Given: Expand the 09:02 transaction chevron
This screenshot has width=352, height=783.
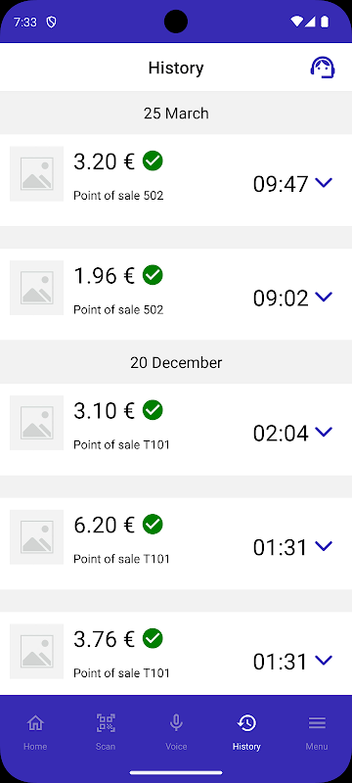Looking at the screenshot, I should coord(324,297).
